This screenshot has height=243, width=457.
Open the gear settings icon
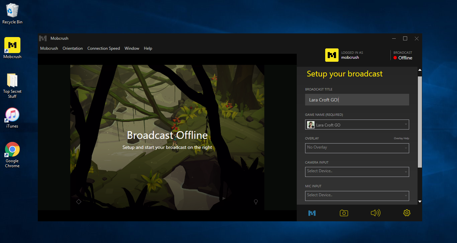(407, 213)
